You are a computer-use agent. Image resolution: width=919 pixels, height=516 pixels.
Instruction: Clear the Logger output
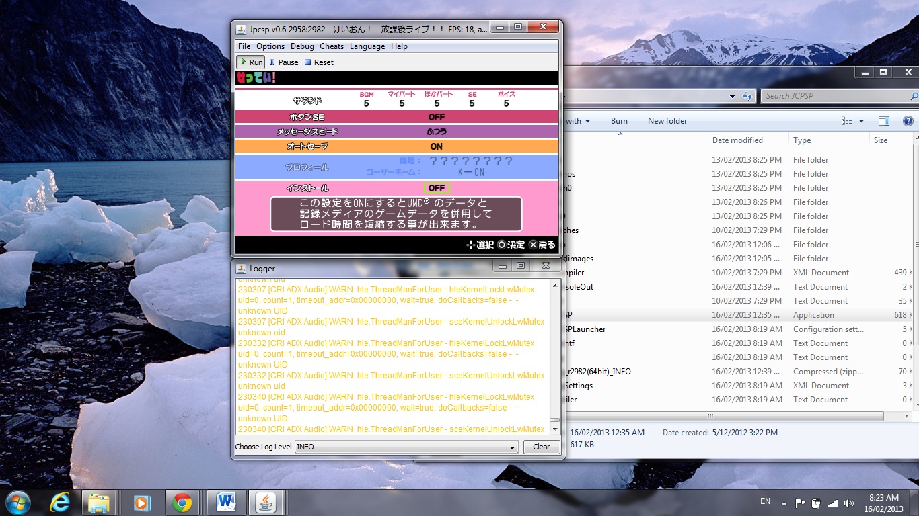coord(542,447)
